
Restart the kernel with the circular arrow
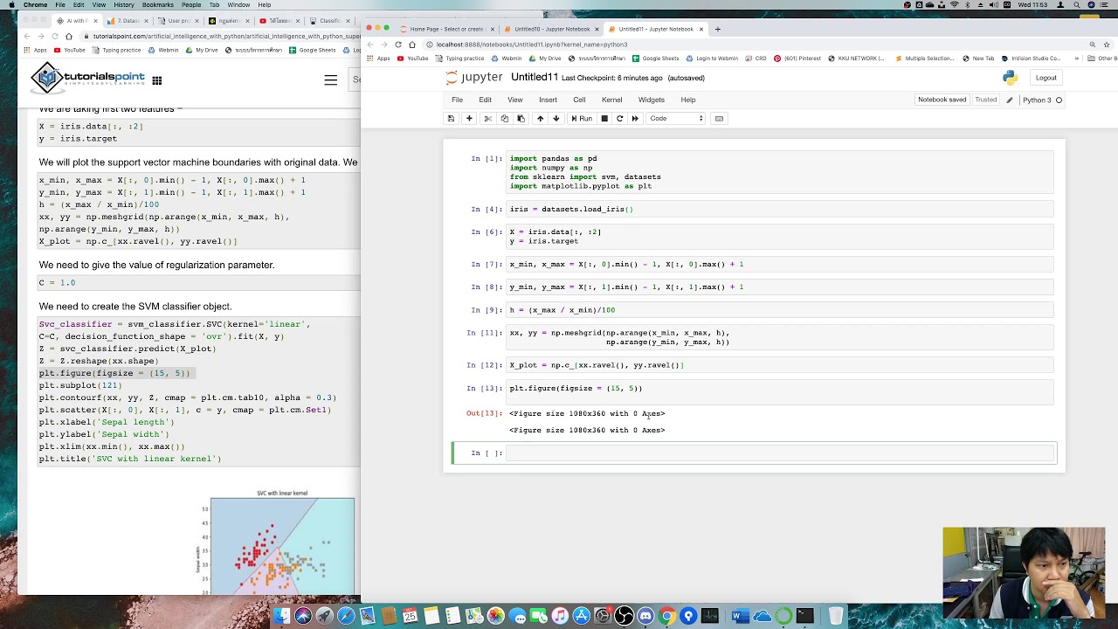pos(619,118)
